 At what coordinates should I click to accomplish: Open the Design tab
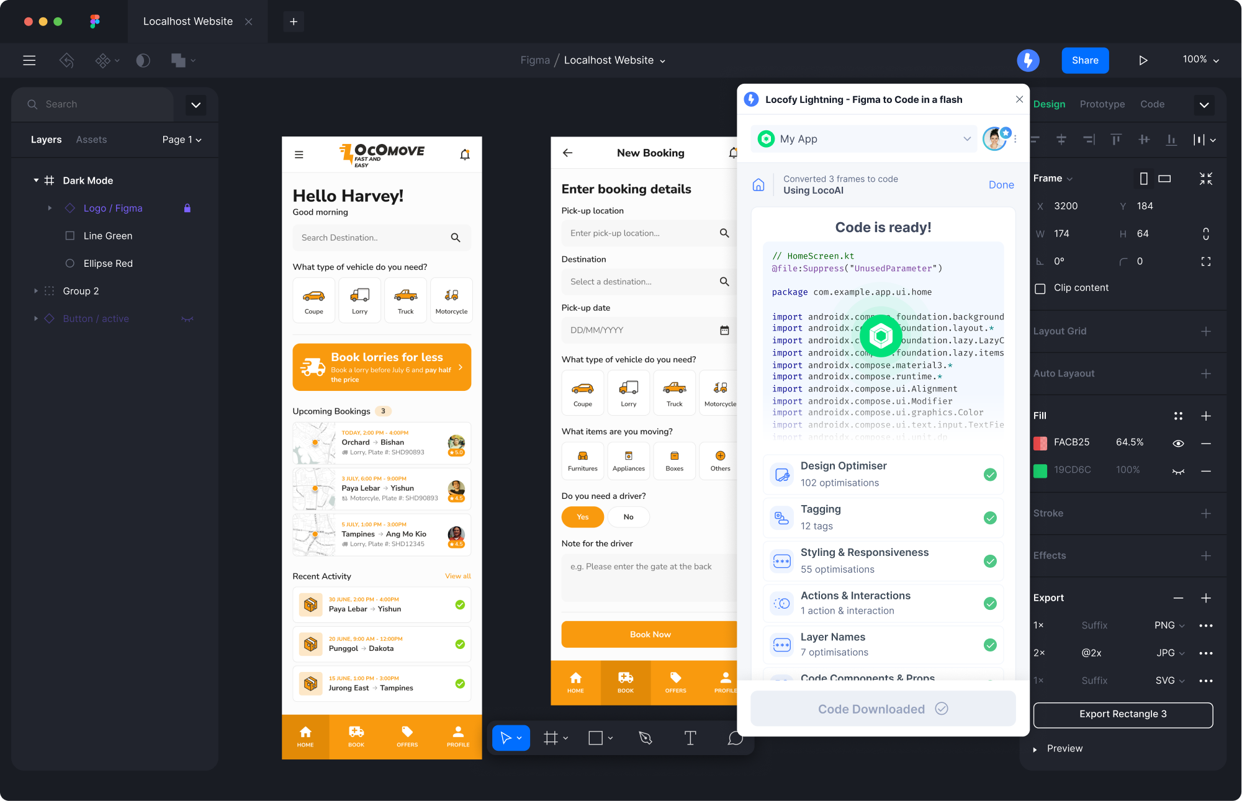[1049, 104]
